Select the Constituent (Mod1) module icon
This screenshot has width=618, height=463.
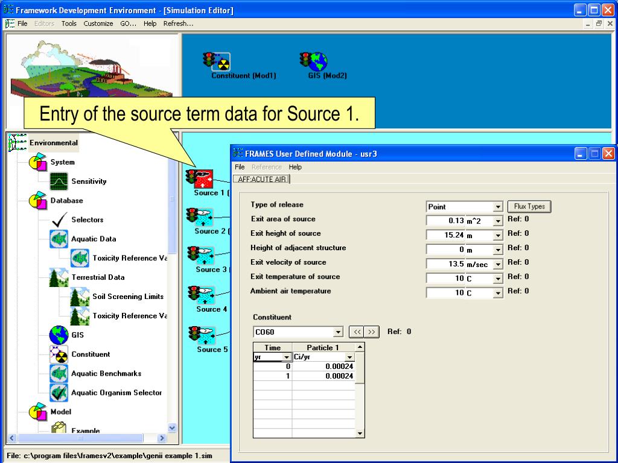click(217, 61)
